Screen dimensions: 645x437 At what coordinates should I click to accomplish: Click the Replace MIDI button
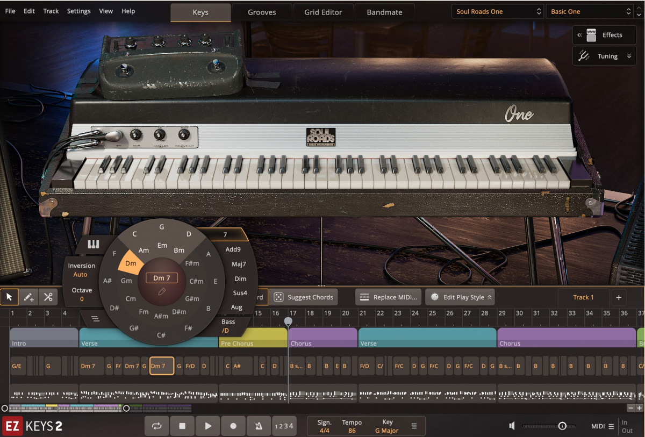click(x=388, y=297)
